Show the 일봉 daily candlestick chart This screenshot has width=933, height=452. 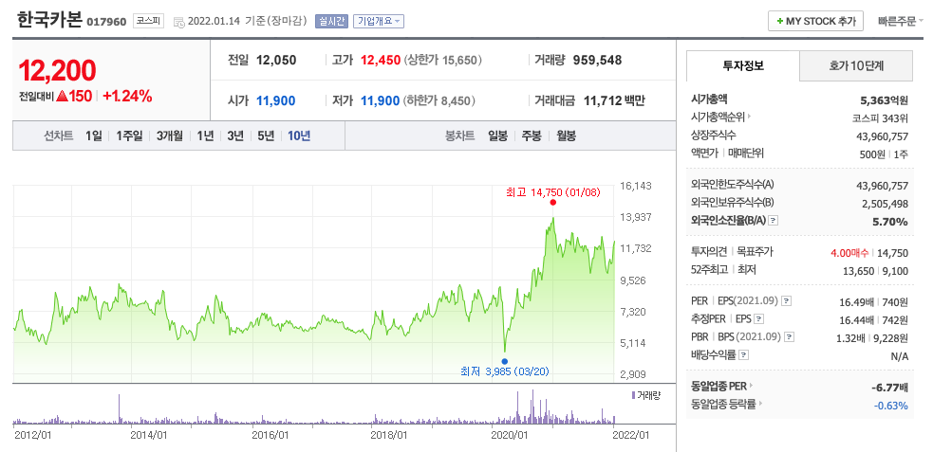pyautogui.click(x=497, y=136)
